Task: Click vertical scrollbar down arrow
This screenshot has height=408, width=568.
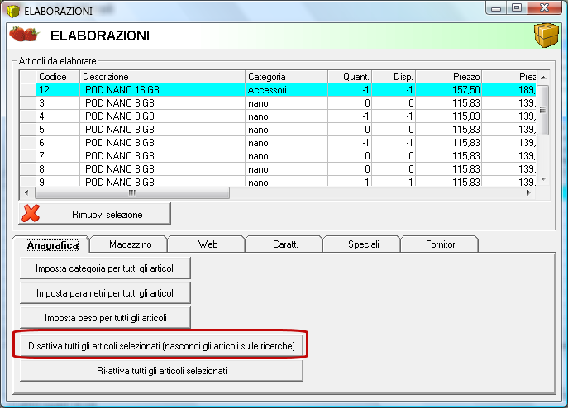Action: click(543, 179)
